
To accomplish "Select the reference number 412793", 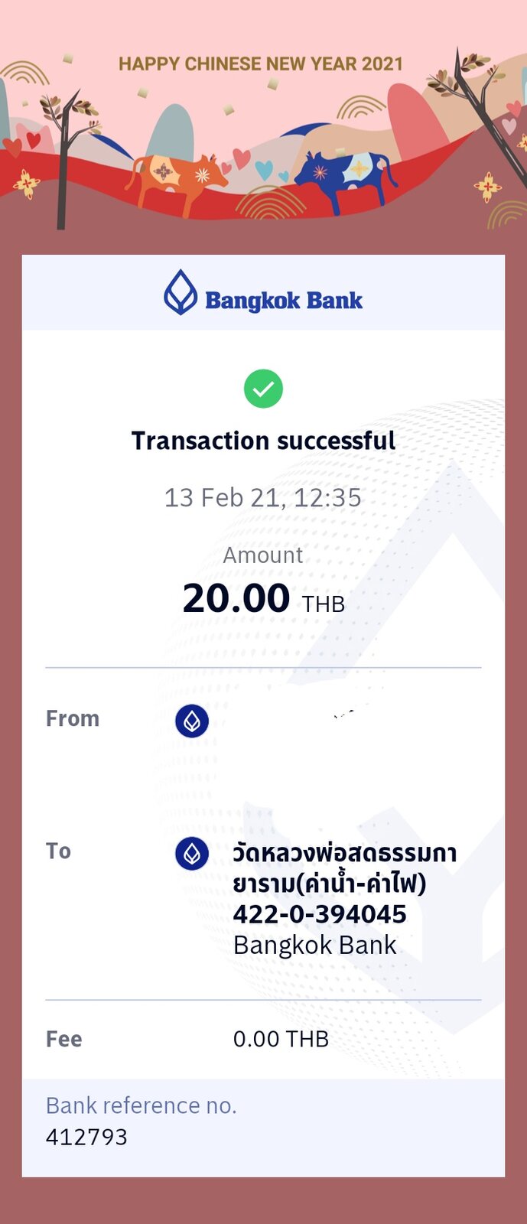I will point(86,1138).
